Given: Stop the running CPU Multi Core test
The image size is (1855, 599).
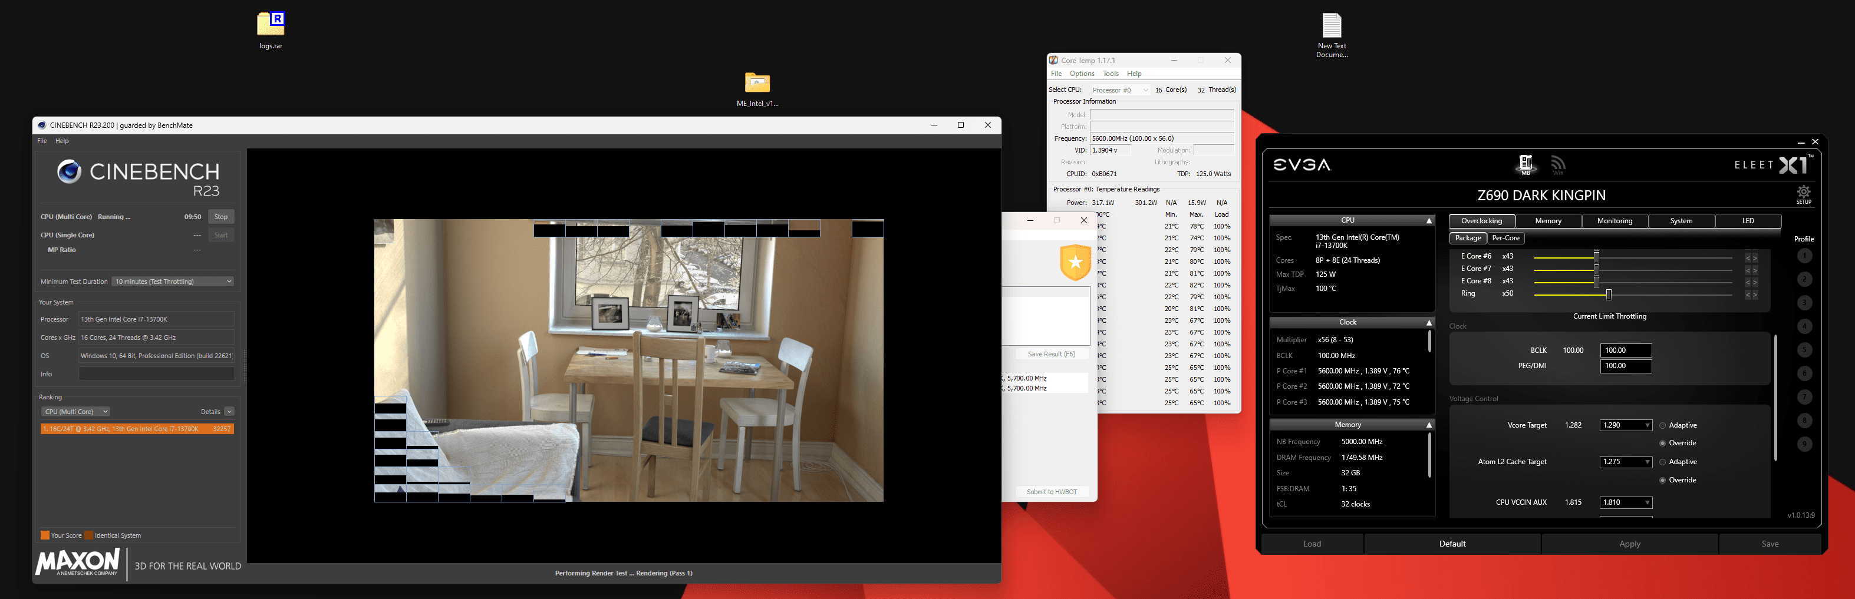Looking at the screenshot, I should (221, 217).
